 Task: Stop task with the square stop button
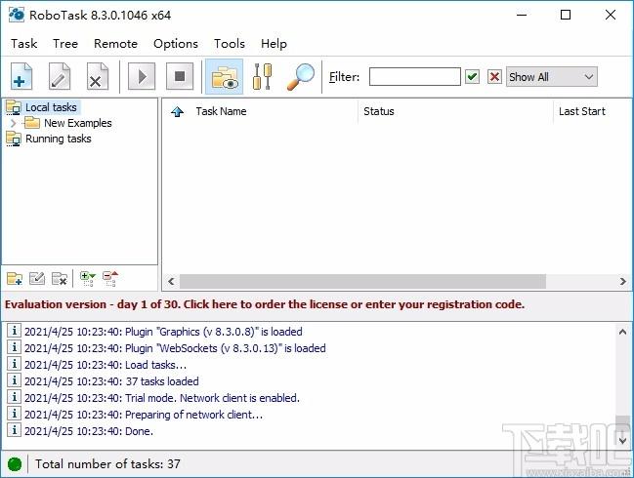tap(180, 76)
